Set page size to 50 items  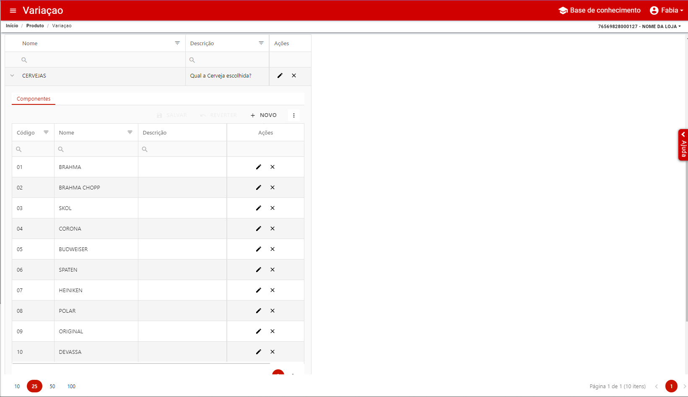pyautogui.click(x=52, y=386)
